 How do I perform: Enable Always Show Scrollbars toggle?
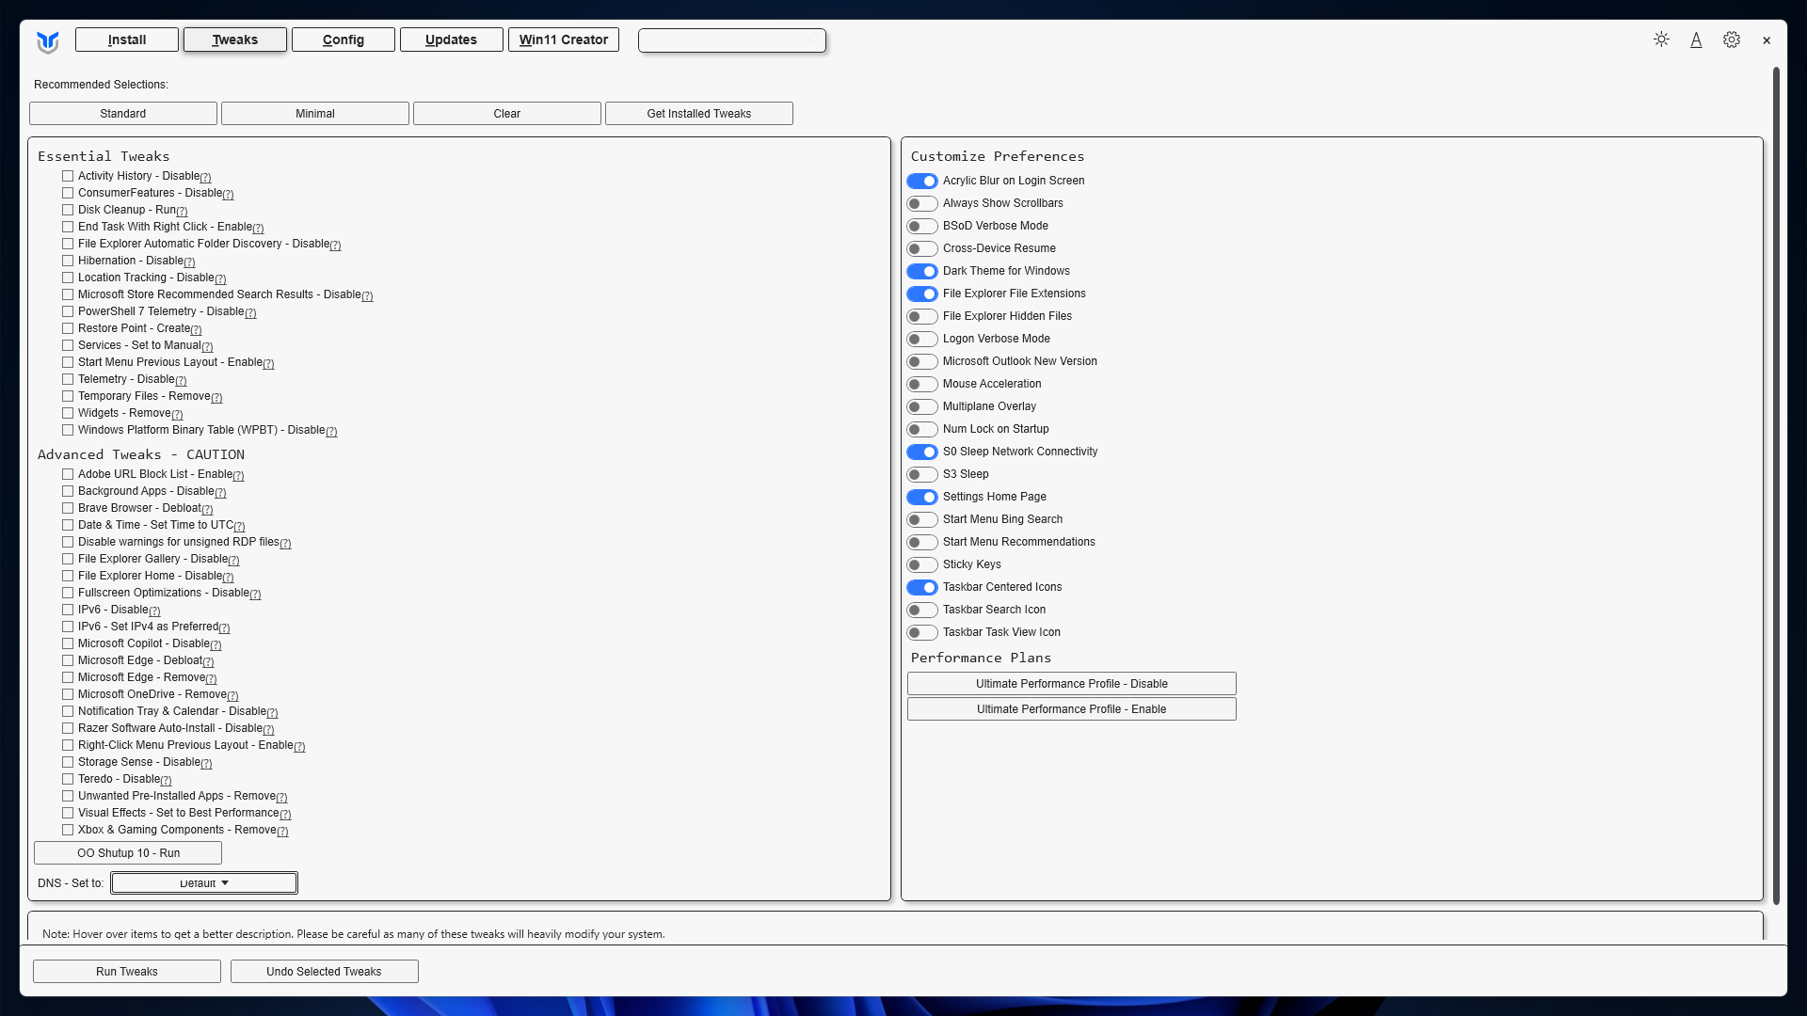[x=922, y=203]
